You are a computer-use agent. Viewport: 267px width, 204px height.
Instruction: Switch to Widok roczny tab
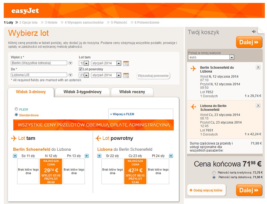tap(132, 92)
